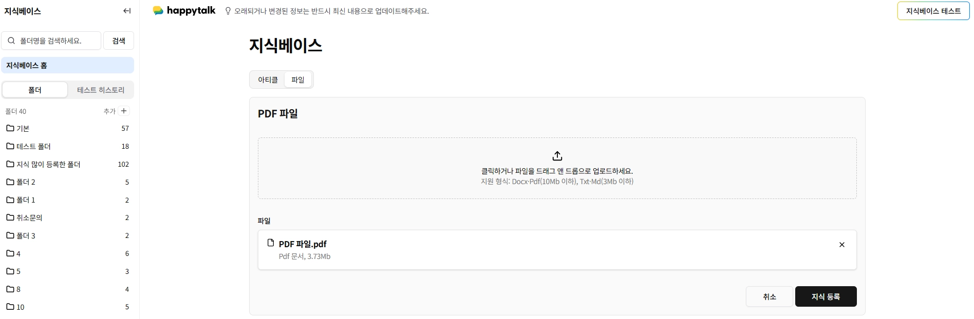Collapse the sidebar with the arrow icon
This screenshot has width=974, height=319.
[127, 11]
